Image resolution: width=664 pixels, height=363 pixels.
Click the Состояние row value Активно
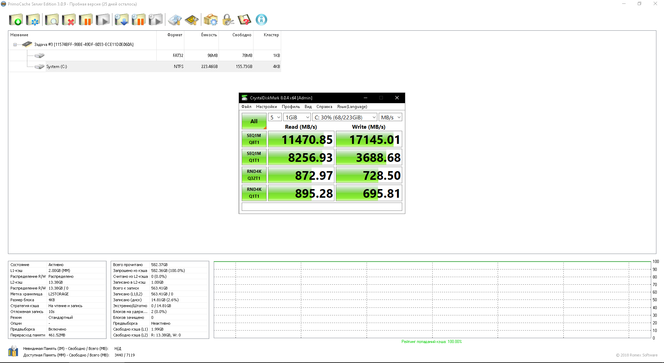pyautogui.click(x=56, y=265)
